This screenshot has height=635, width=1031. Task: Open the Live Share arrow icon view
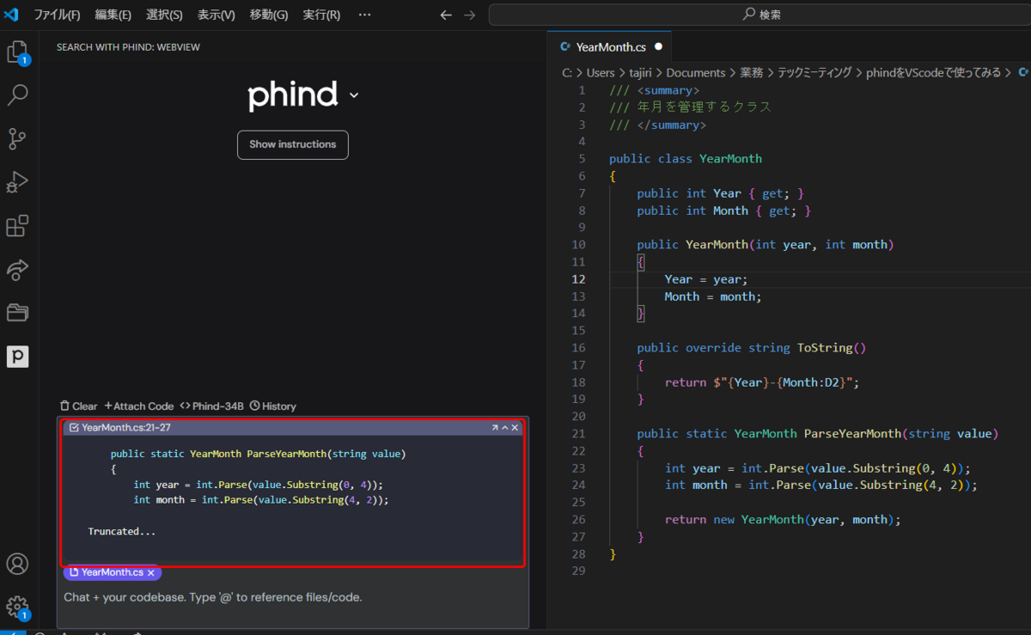tap(18, 270)
